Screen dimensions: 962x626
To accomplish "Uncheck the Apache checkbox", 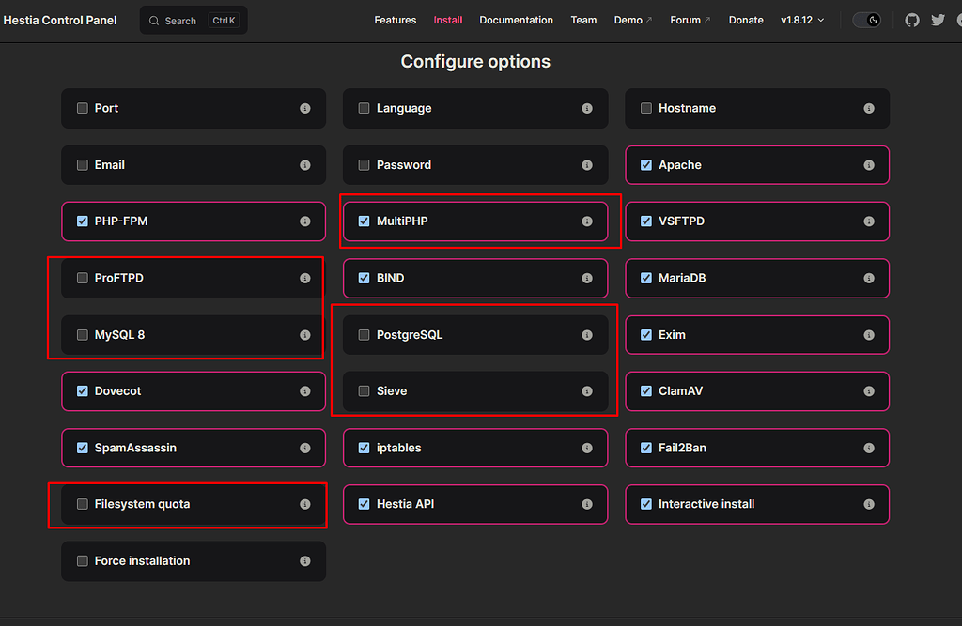I will pyautogui.click(x=645, y=164).
